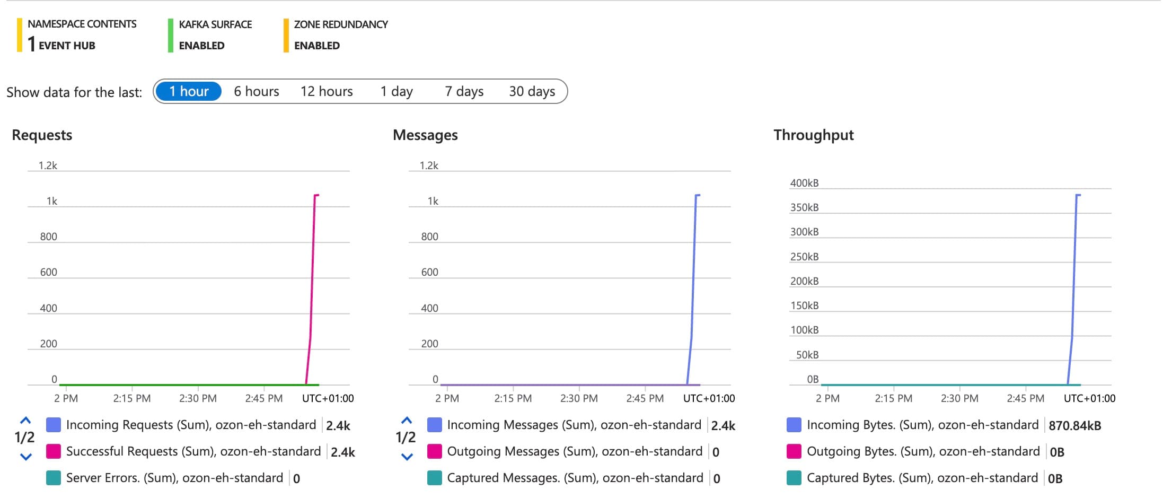Select Server Errors. (Sum) legend label
The height and width of the screenshot is (498, 1163).
coord(174,478)
